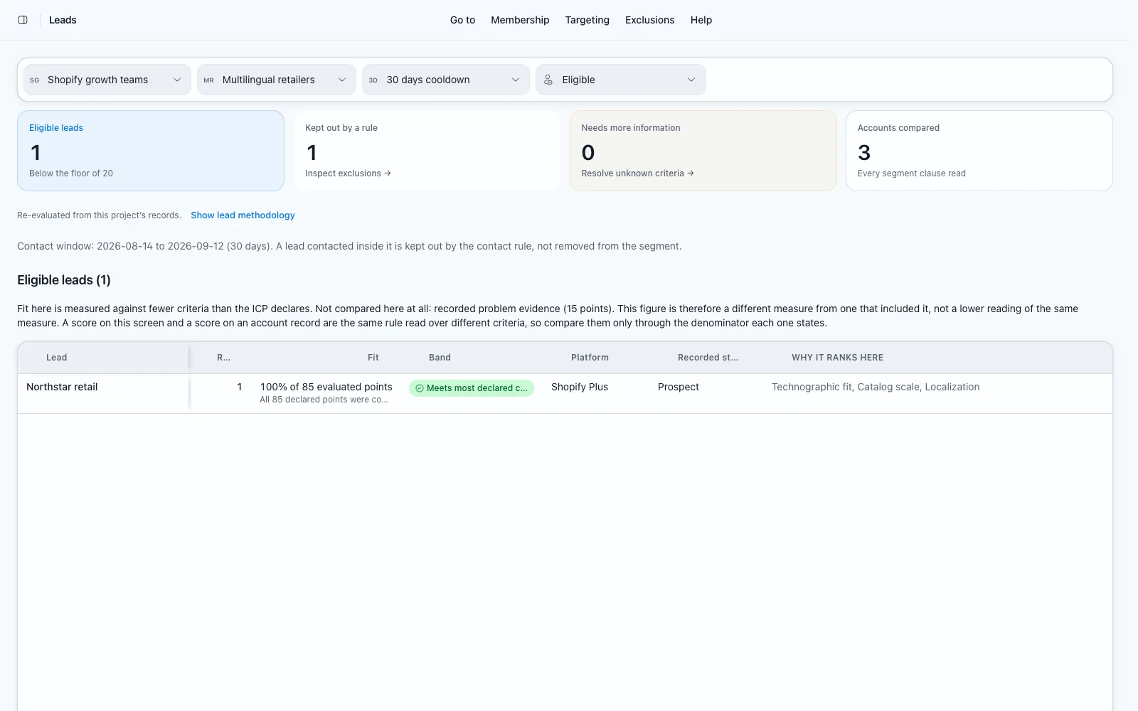The width and height of the screenshot is (1138, 711).
Task: Click the SG badge in segment selector
Action: click(x=35, y=80)
